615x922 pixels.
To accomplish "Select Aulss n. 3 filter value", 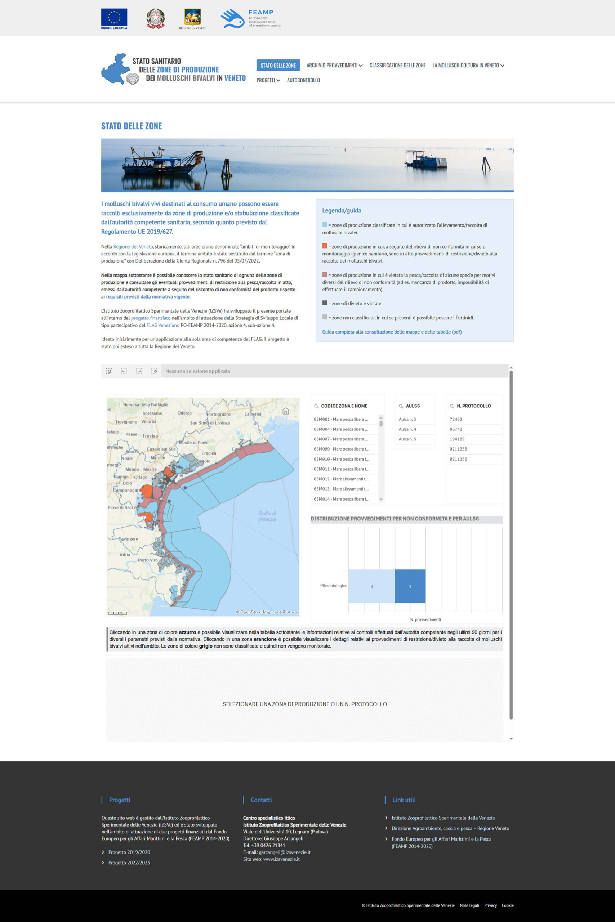I will (x=407, y=420).
